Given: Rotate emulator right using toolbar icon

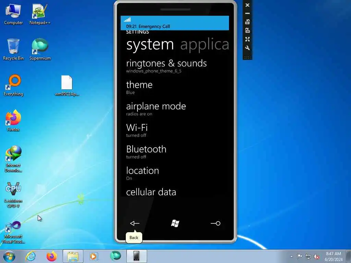Looking at the screenshot, I should click(247, 30).
